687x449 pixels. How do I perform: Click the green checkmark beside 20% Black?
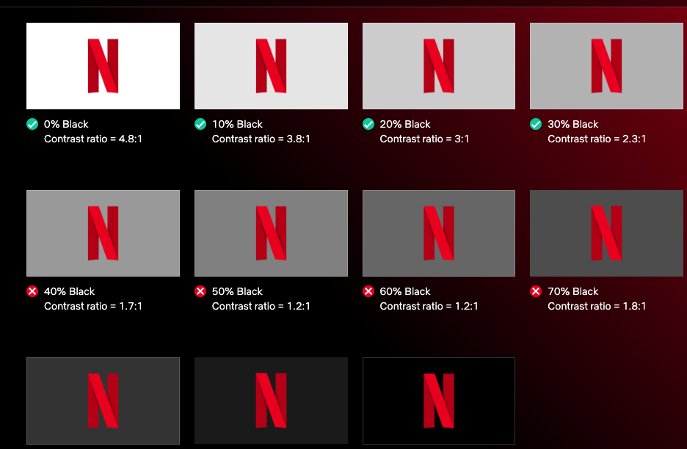pyautogui.click(x=368, y=124)
